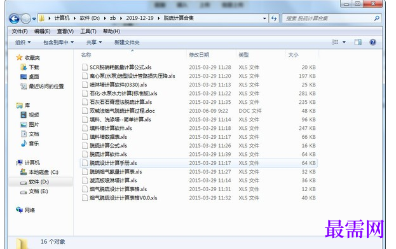396x249 pixels.
Task: Open the address bar history dropdown arrow
Action: [264, 18]
